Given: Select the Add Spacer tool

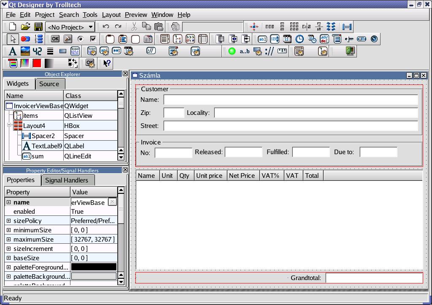Looking at the screenshot, I should [347, 27].
